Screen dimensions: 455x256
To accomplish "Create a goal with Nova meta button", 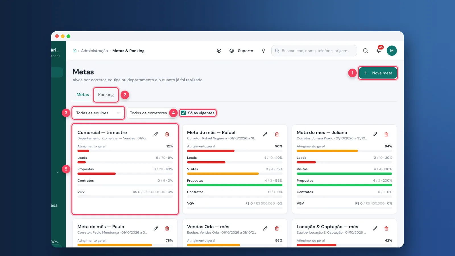I will coord(378,73).
